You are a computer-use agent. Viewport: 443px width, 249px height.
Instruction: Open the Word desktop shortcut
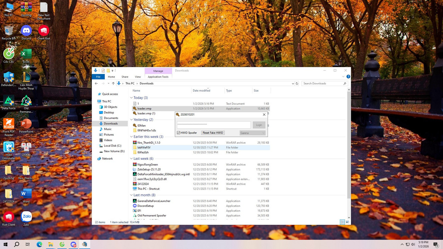(26, 195)
